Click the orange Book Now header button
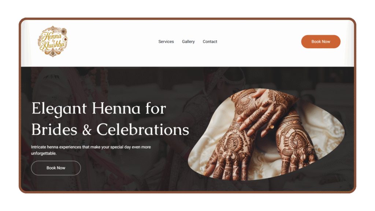Viewport: 375px width, 211px height. [321, 42]
